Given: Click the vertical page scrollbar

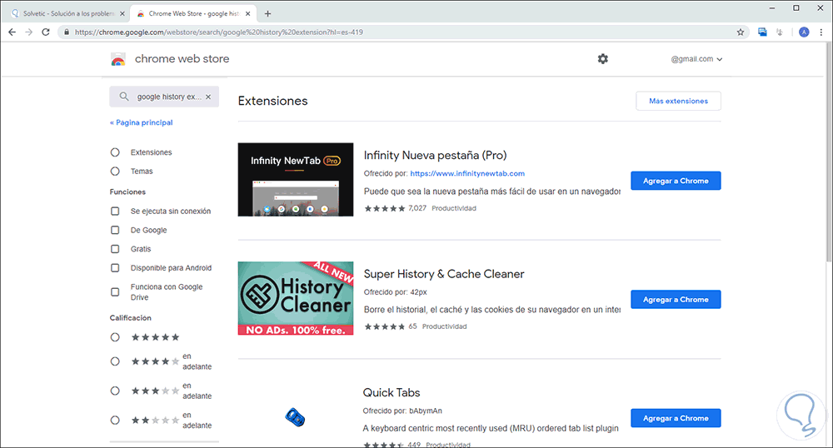Looking at the screenshot, I should pos(829,153).
